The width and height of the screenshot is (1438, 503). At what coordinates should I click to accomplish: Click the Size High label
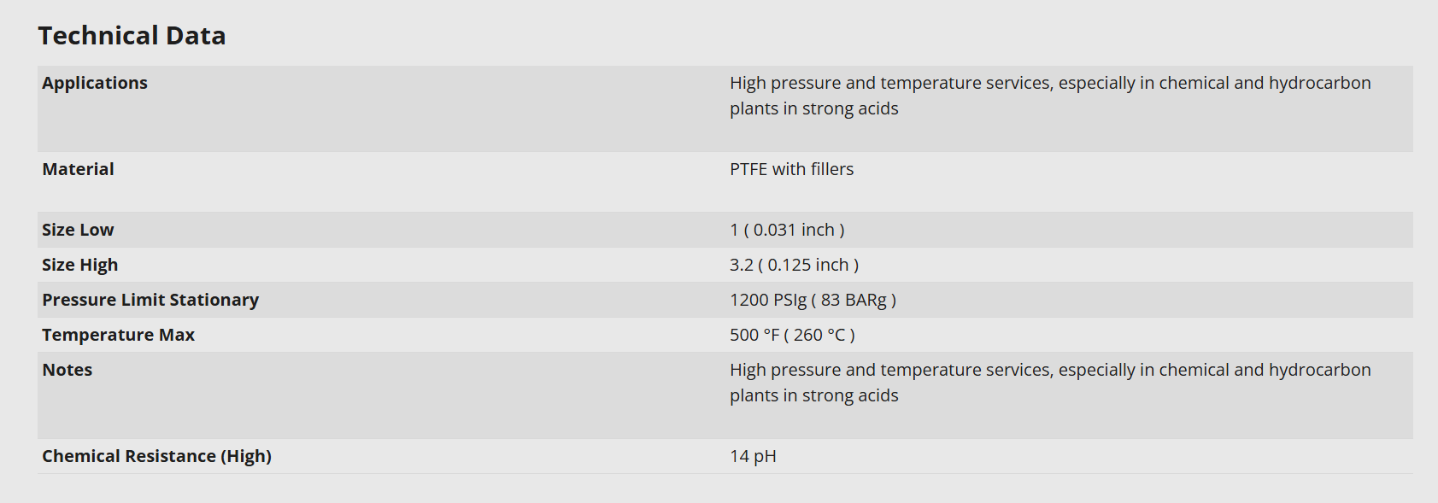[79, 265]
